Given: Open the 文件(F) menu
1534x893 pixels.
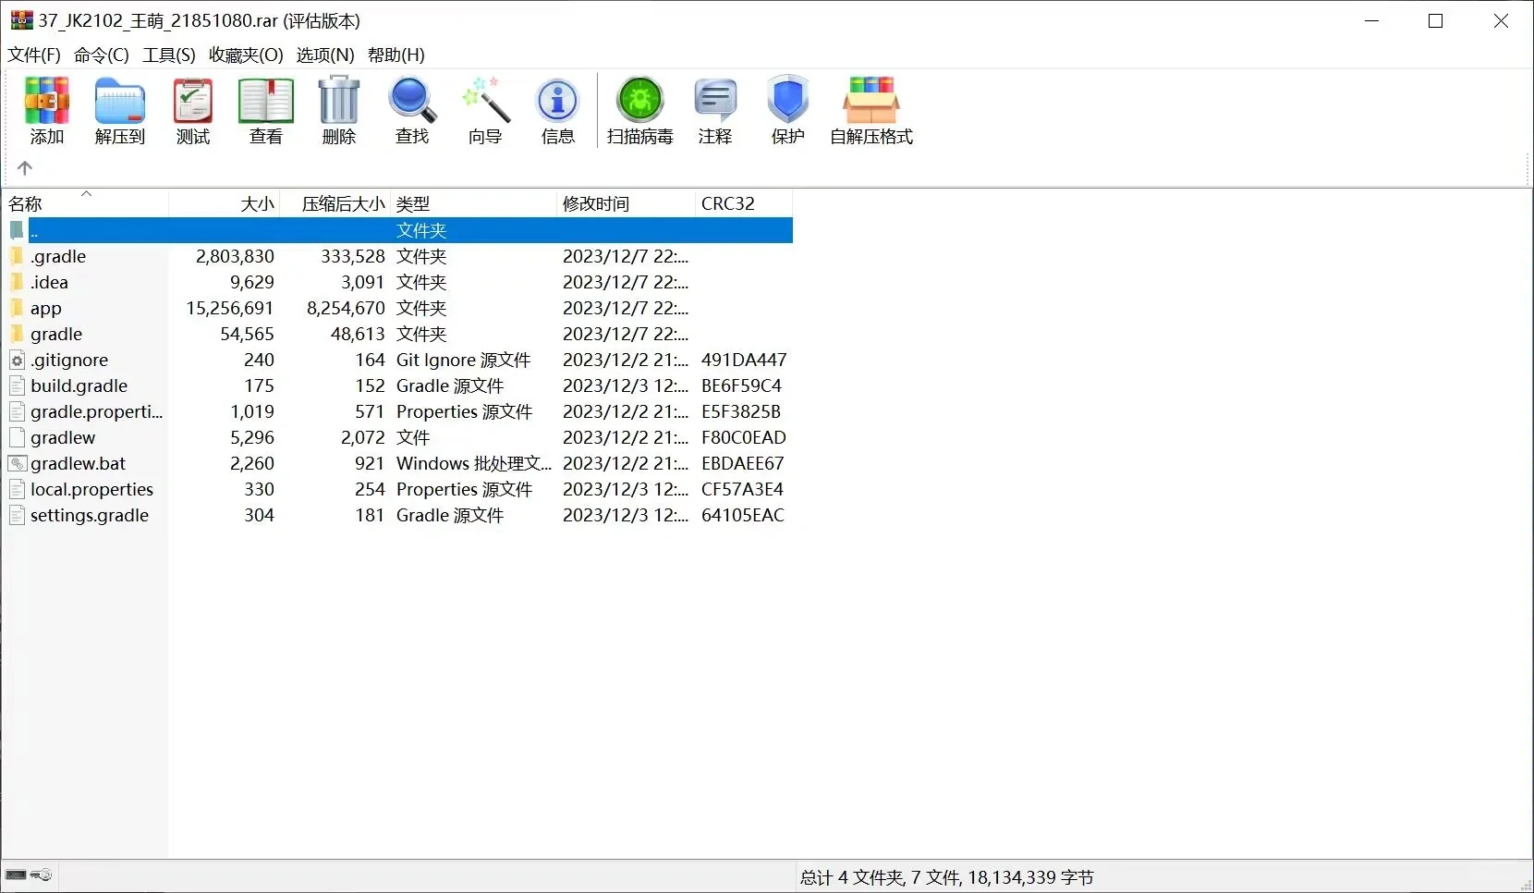Looking at the screenshot, I should (33, 55).
